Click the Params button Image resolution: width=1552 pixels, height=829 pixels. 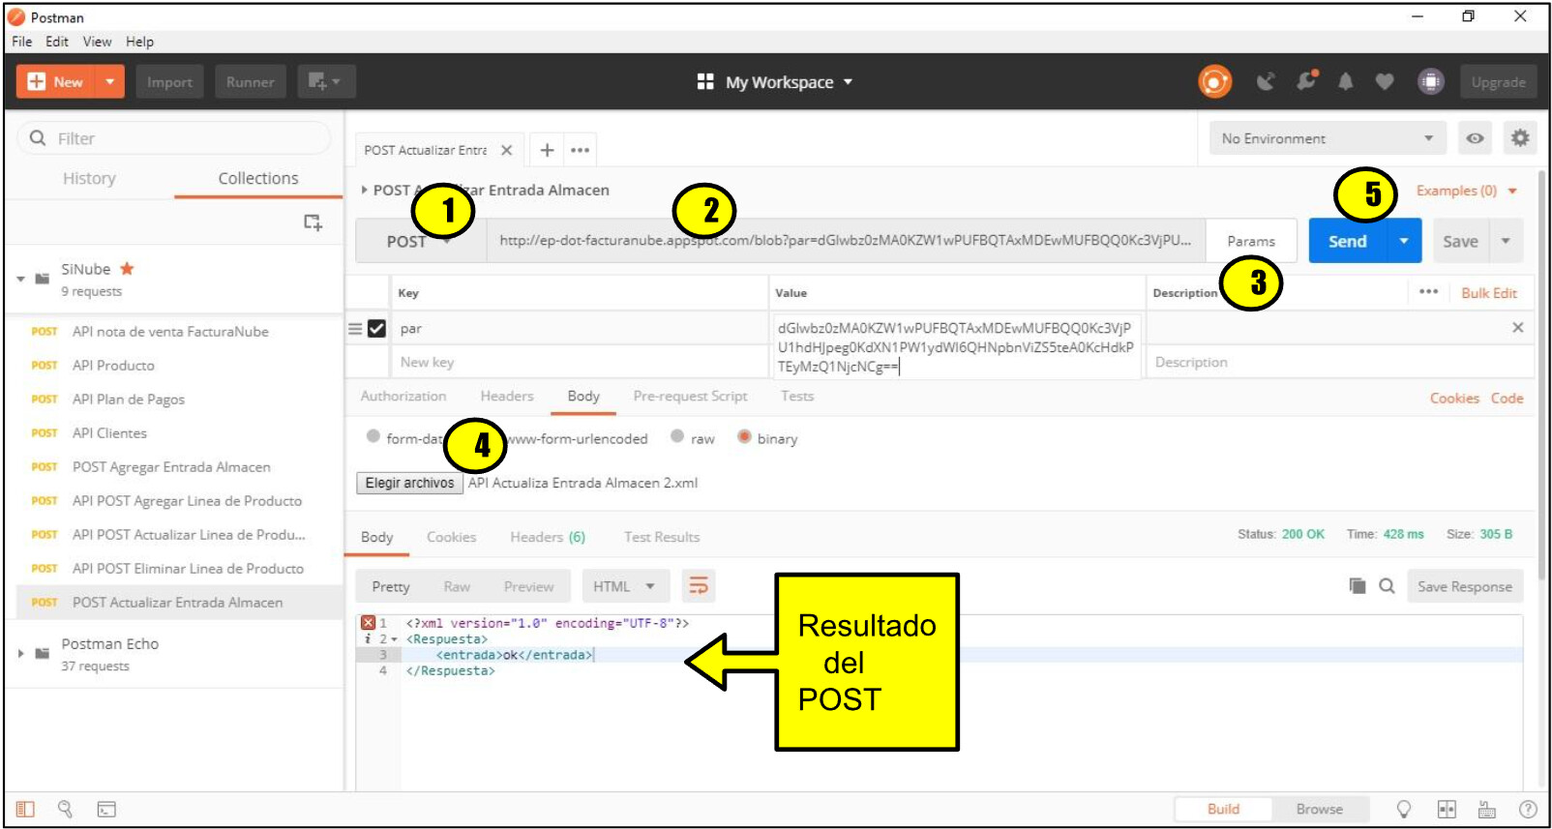pos(1251,241)
